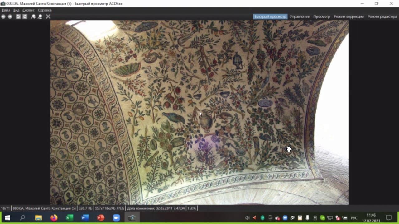Open Excel from the taskbar
The height and width of the screenshot is (224, 399).
click(x=70, y=218)
